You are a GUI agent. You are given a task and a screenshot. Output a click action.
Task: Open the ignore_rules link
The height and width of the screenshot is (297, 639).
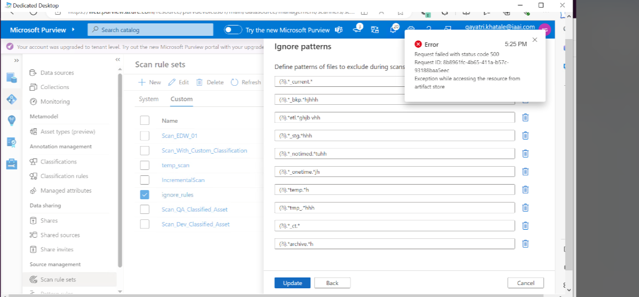pyautogui.click(x=177, y=195)
